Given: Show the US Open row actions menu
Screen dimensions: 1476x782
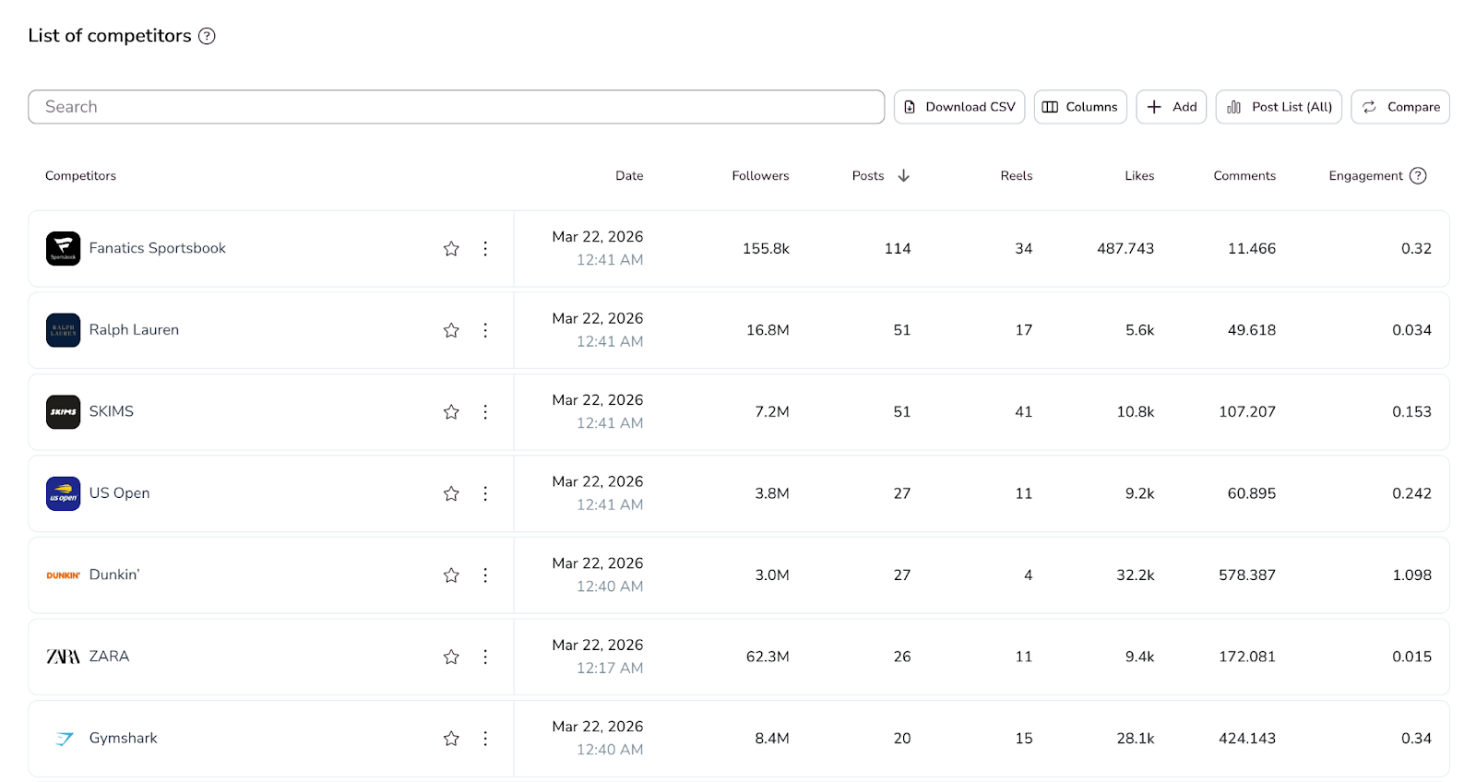Looking at the screenshot, I should (x=485, y=493).
